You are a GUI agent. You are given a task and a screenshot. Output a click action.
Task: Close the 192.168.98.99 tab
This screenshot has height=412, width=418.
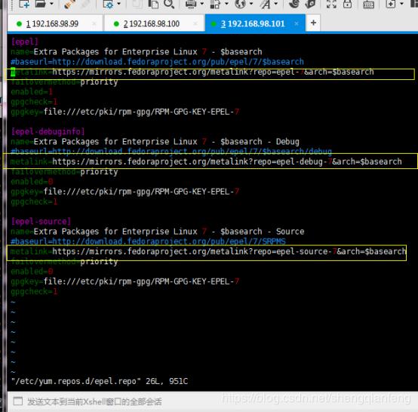[x=94, y=23]
